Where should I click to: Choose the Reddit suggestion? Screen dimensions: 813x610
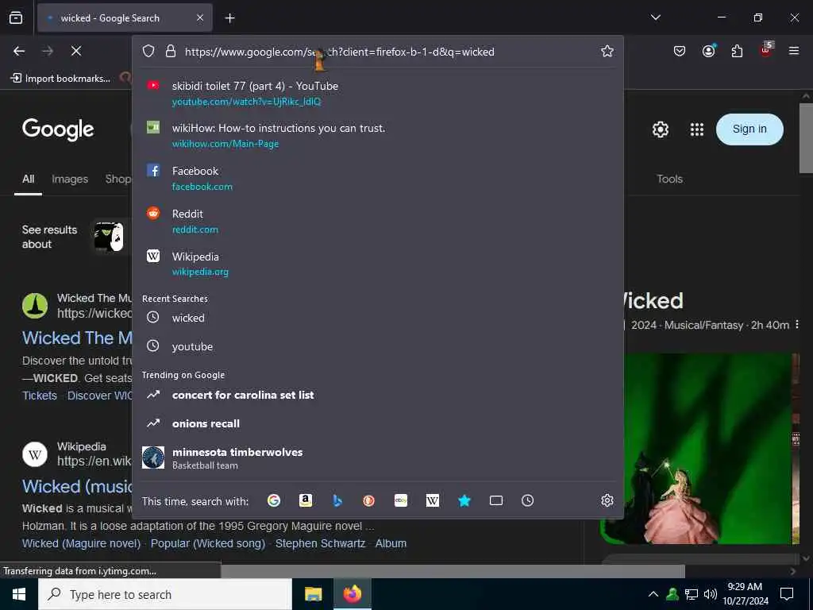(x=378, y=221)
